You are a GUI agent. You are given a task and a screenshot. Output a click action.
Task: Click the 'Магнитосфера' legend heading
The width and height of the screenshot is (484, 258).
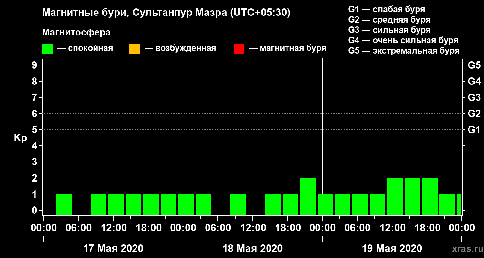click(x=76, y=33)
